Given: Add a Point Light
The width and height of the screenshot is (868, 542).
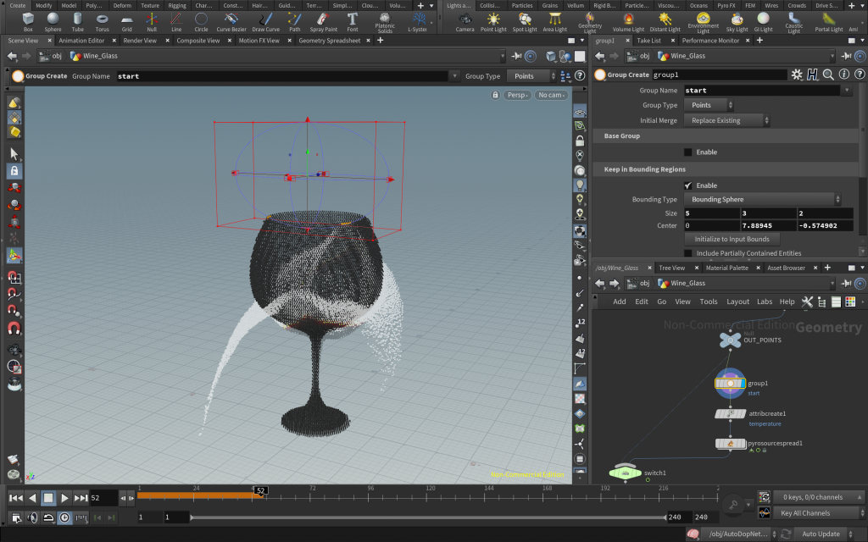Looking at the screenshot, I should coord(493,22).
